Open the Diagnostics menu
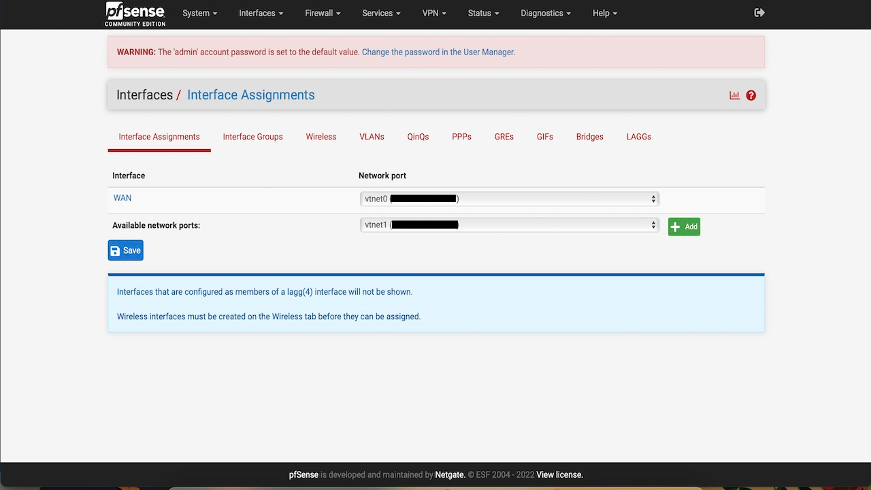The height and width of the screenshot is (490, 871). point(545,13)
